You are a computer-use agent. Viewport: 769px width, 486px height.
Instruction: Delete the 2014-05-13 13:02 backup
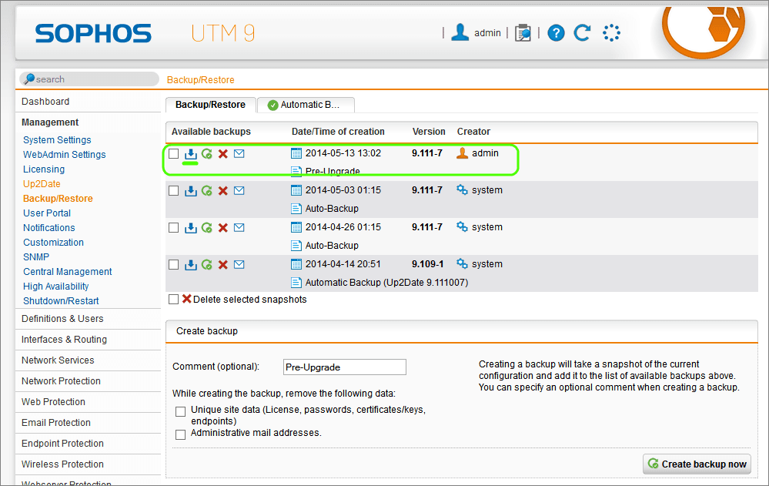(x=223, y=153)
